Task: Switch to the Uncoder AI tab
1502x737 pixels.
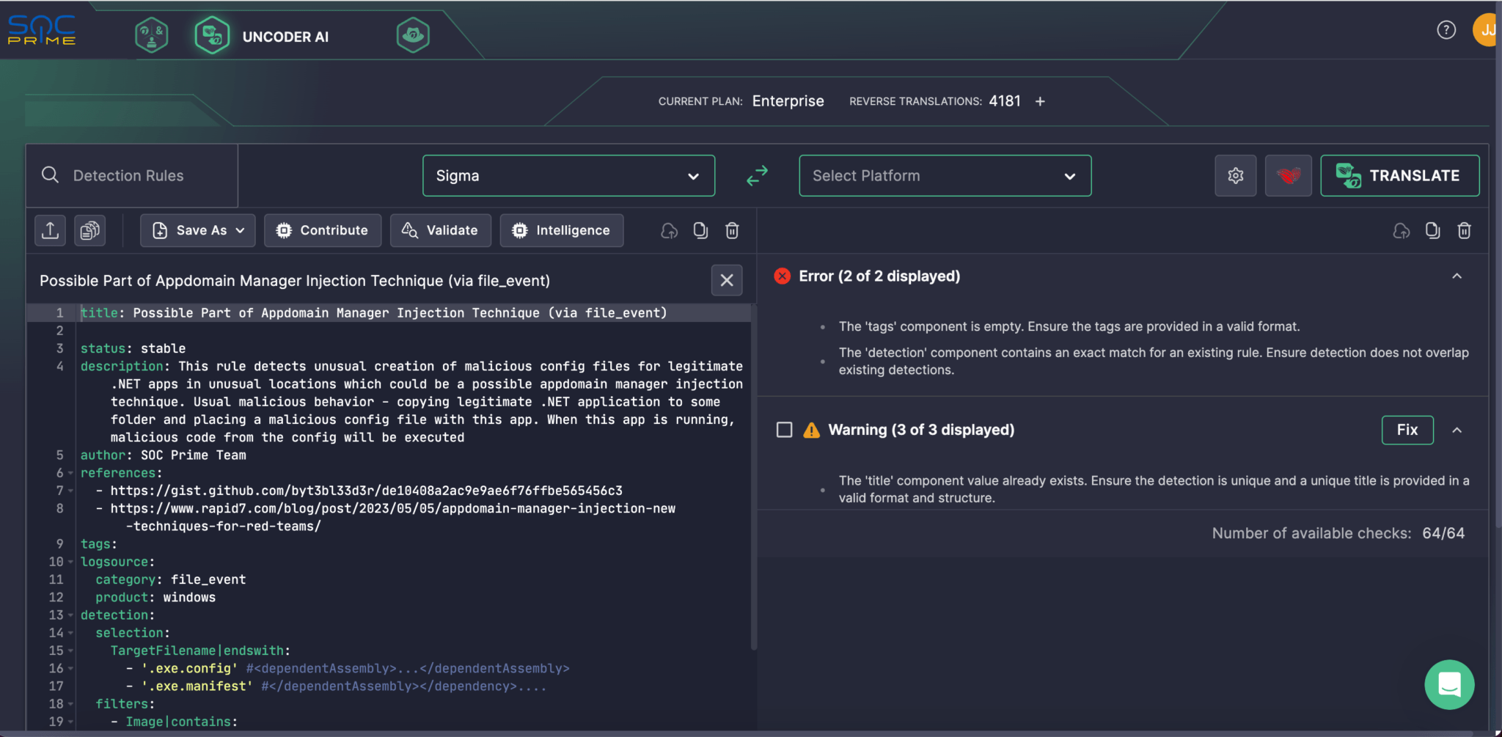Action: 263,37
